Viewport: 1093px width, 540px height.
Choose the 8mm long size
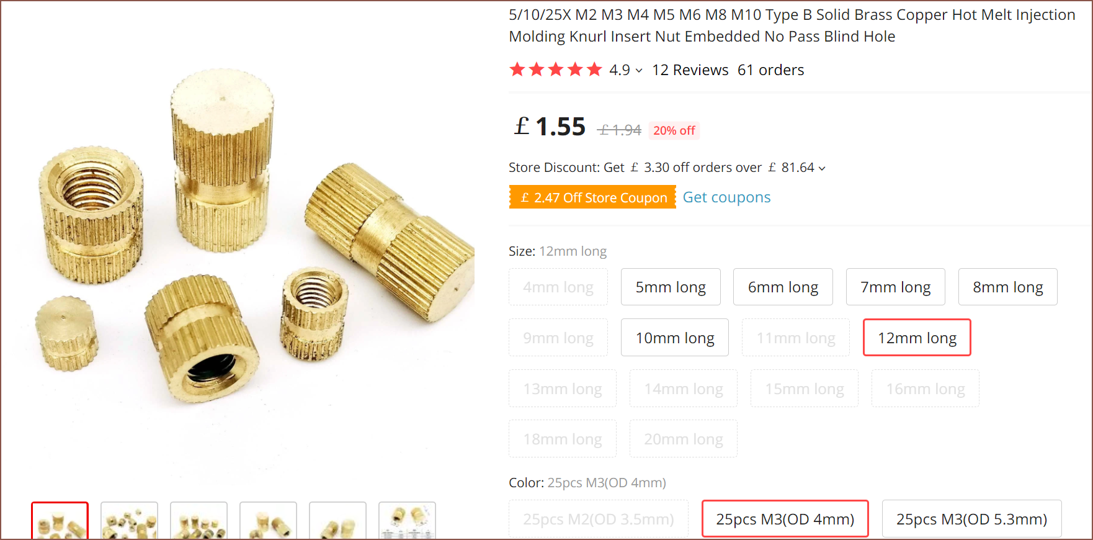[1007, 287]
